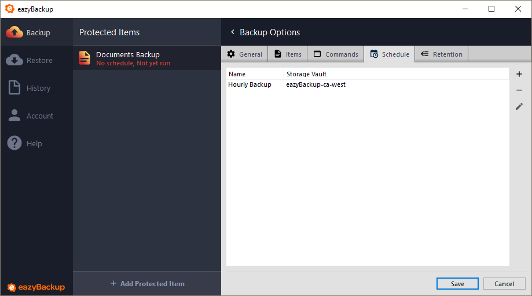Screen dimensions: 532x296
Task: Select the Documents Backup protected item
Action: pos(147,58)
